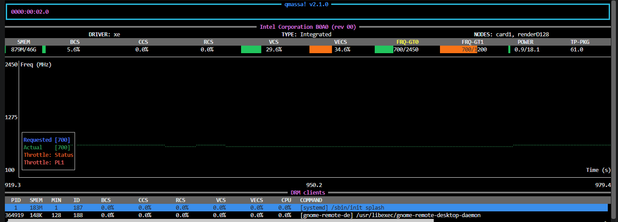The image size is (618, 222).
Task: Click the SMEM 879M/46G memory value
Action: tap(24, 50)
